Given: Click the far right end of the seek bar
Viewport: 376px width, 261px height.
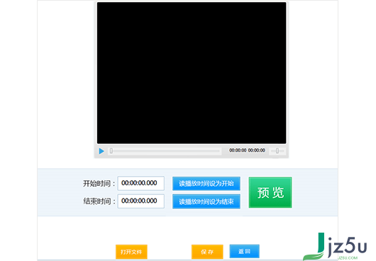Looking at the screenshot, I should pos(219,151).
